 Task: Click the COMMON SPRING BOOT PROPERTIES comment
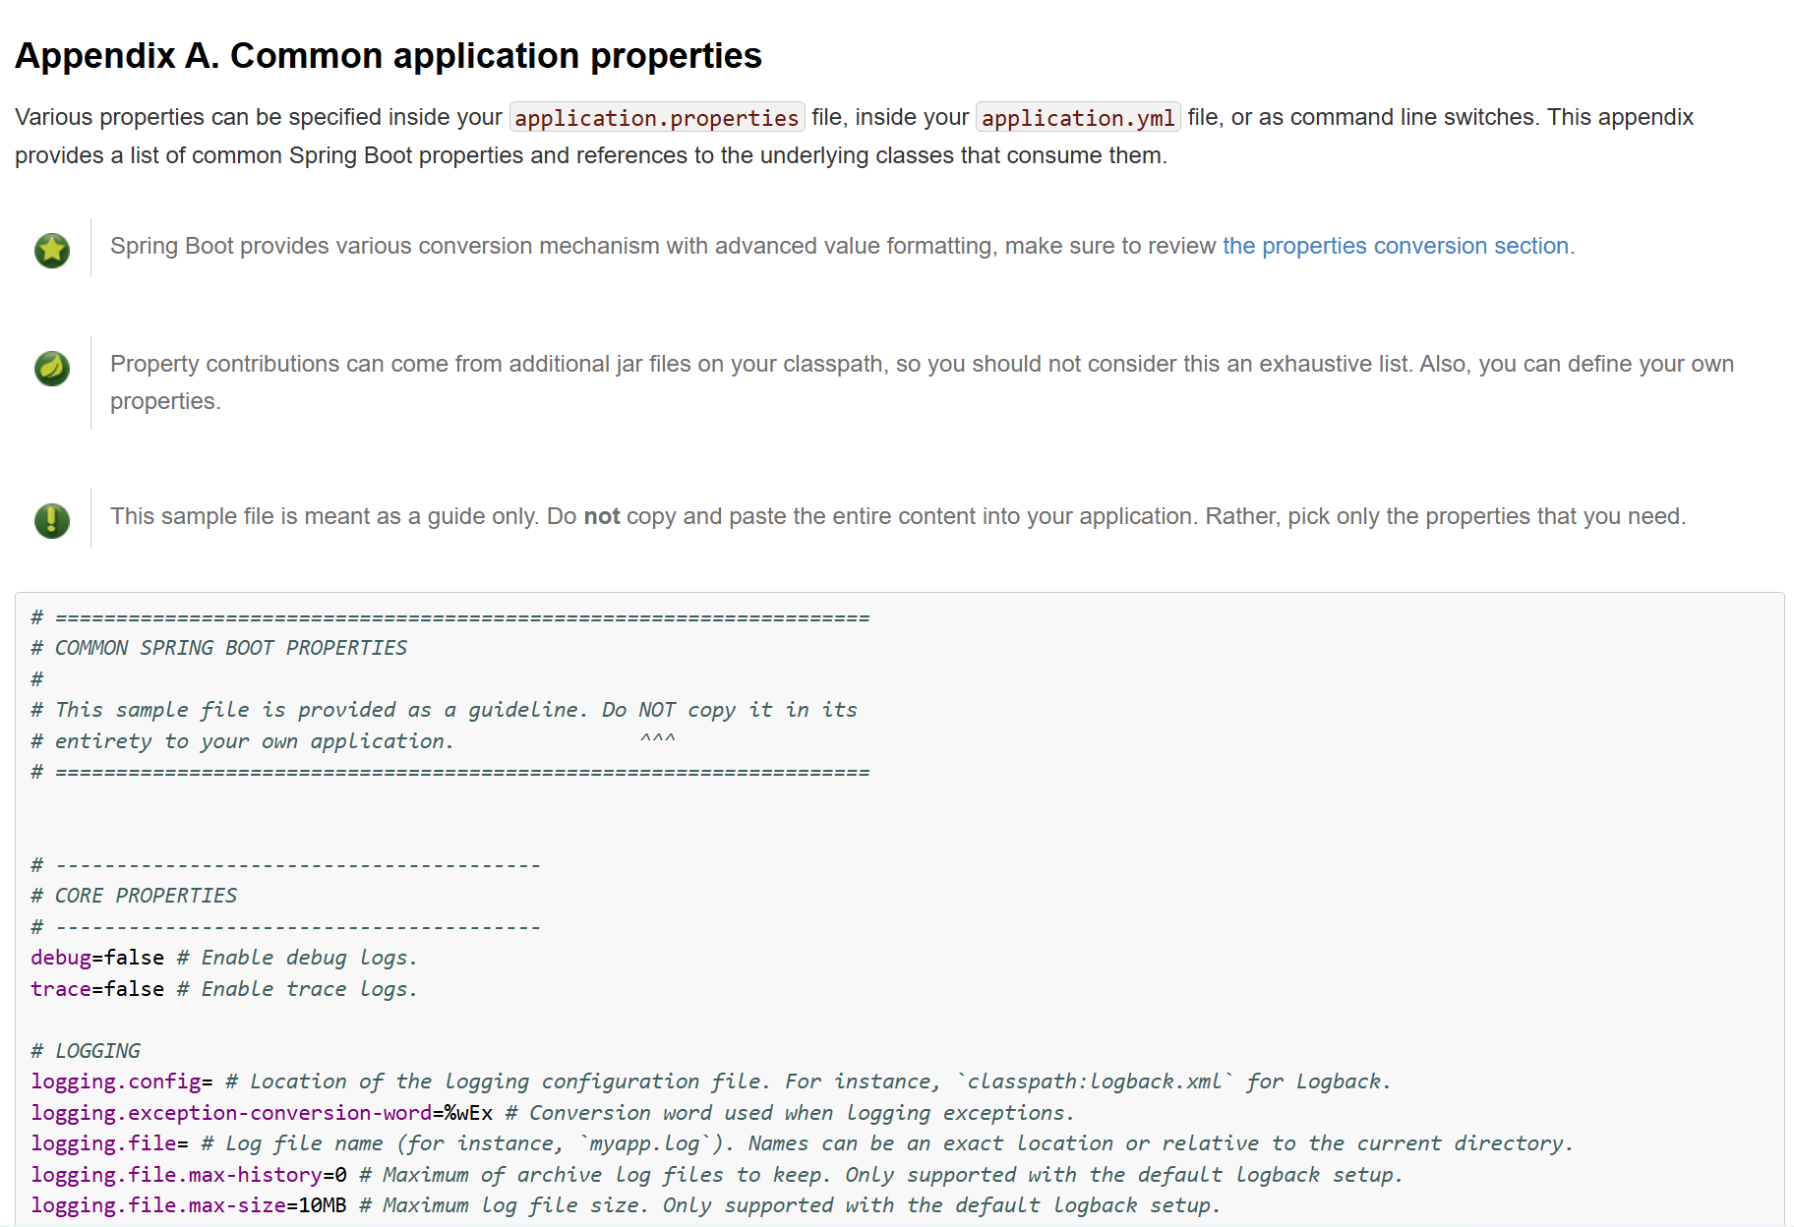(x=218, y=648)
